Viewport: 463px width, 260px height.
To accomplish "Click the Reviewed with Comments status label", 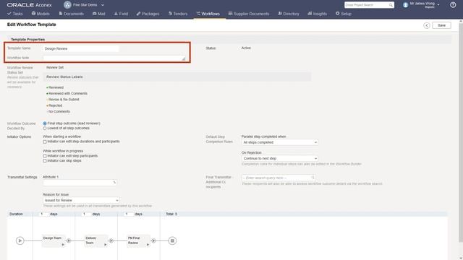I will 67,93.
